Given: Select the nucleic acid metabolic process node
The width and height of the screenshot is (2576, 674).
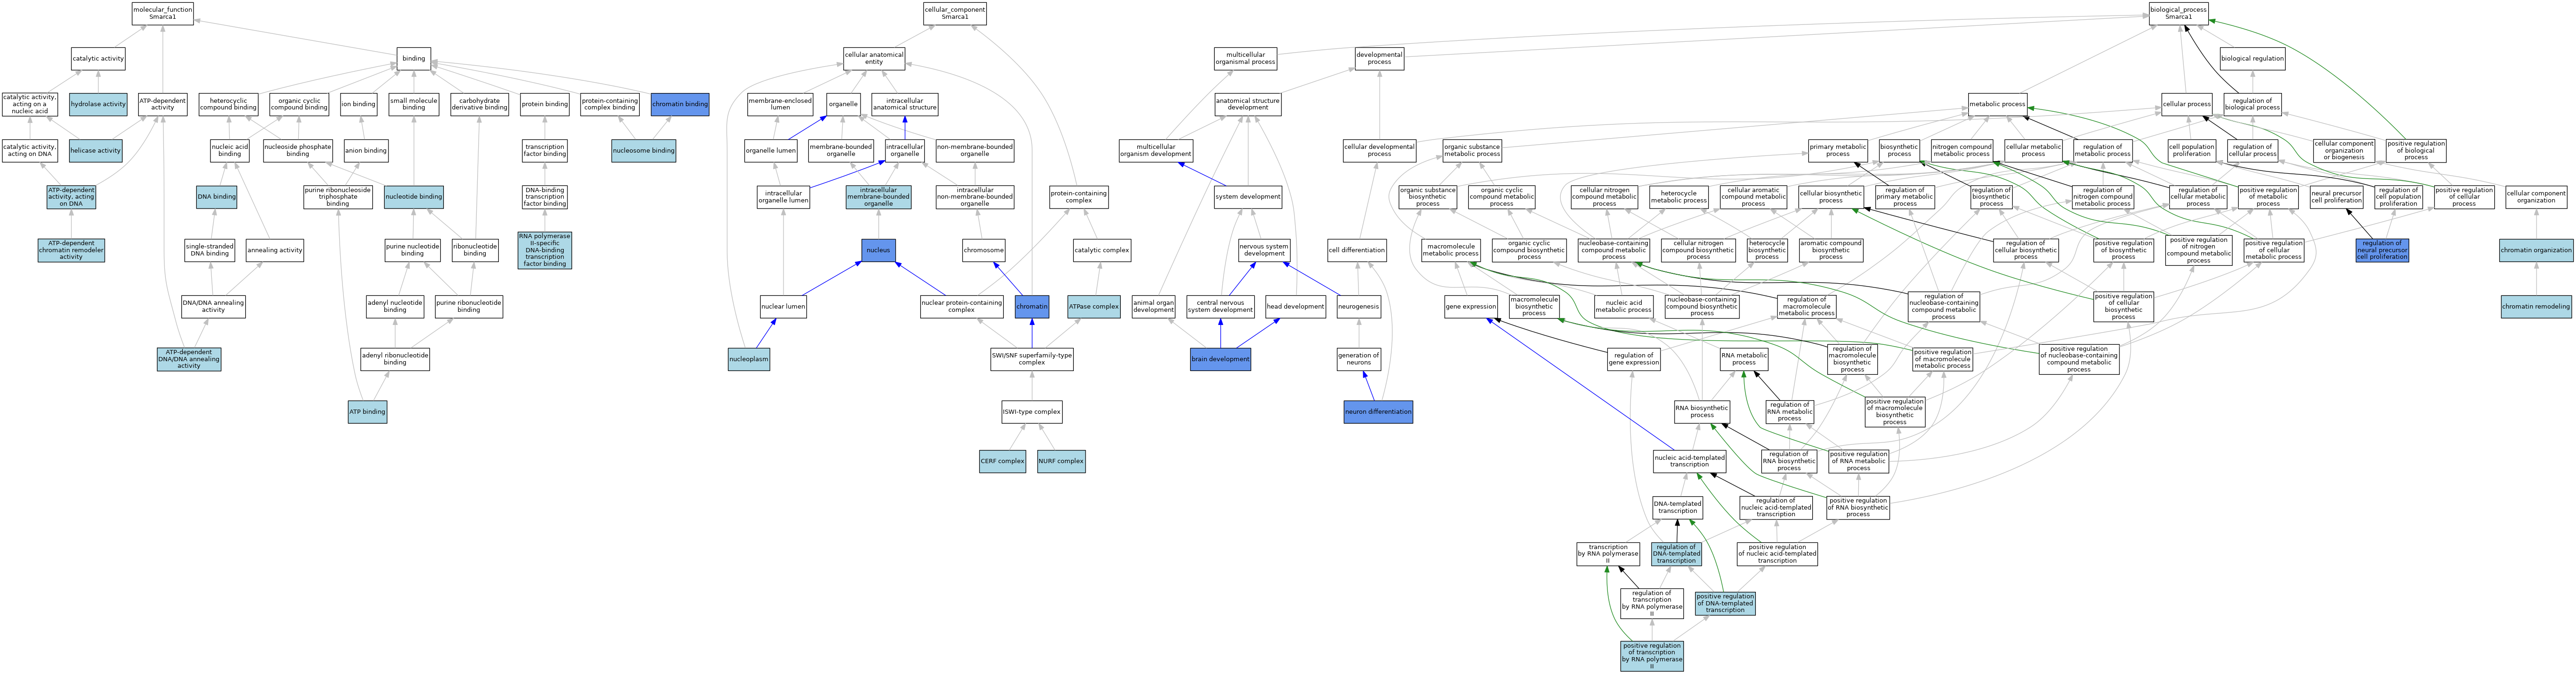Looking at the screenshot, I should coord(1623,307).
